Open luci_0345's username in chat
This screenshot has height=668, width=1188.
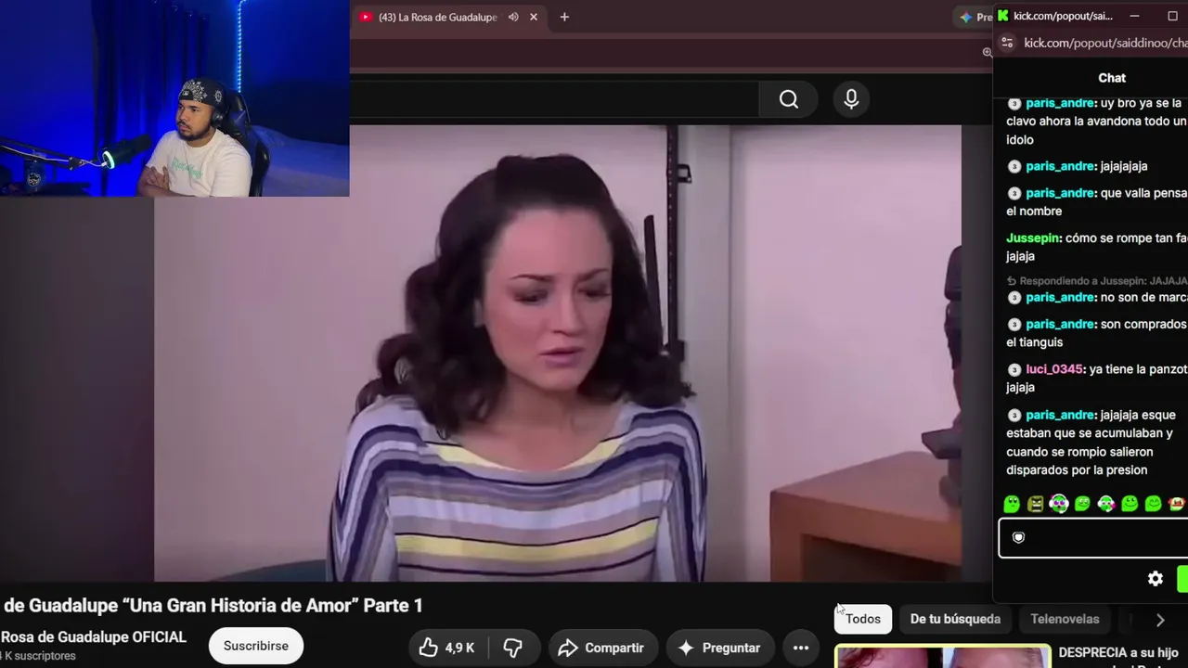coord(1054,369)
